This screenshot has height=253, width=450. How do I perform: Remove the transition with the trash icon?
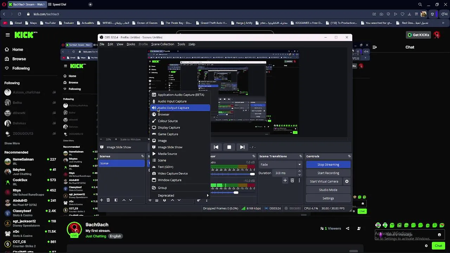coord(292,180)
